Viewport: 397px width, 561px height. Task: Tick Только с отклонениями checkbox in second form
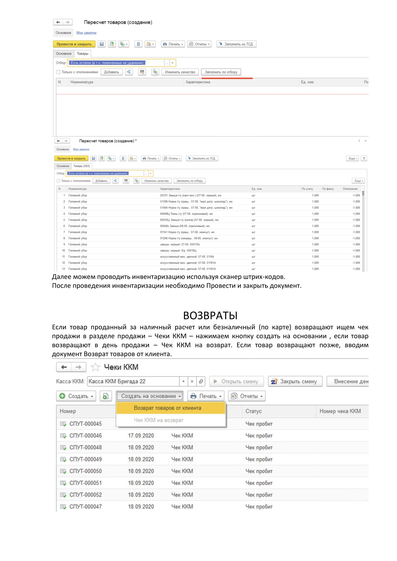(59, 181)
